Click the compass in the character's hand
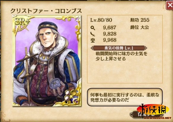The image size is (173, 122). (x=55, y=84)
